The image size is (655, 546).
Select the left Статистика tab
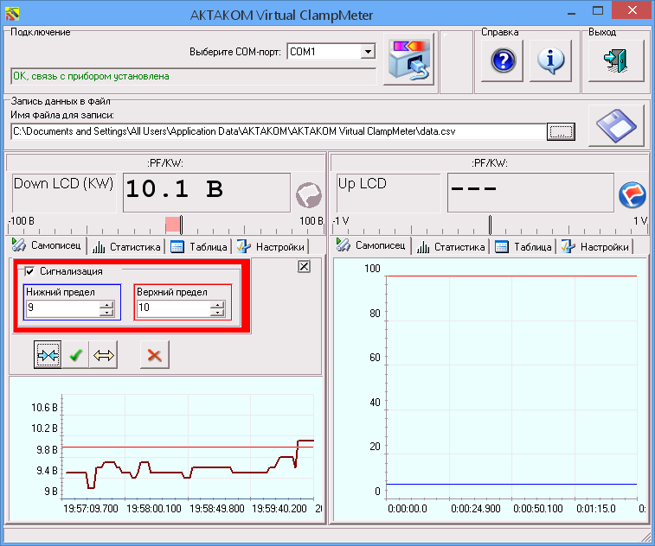[x=126, y=247]
